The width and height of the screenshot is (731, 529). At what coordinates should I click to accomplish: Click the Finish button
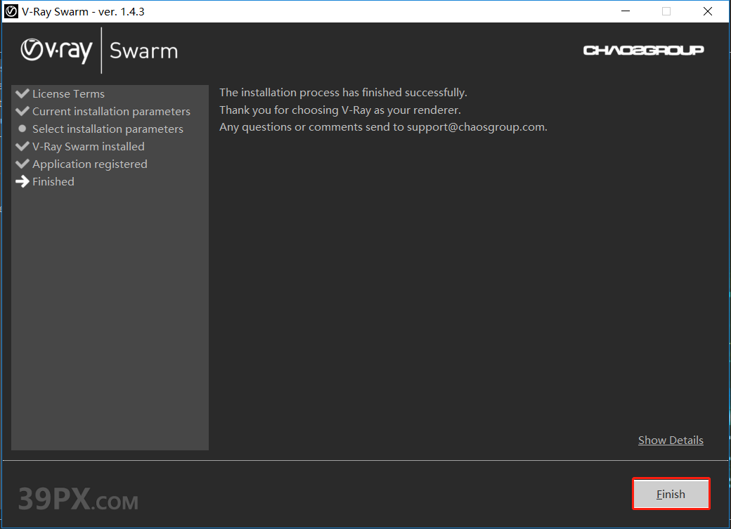point(671,494)
